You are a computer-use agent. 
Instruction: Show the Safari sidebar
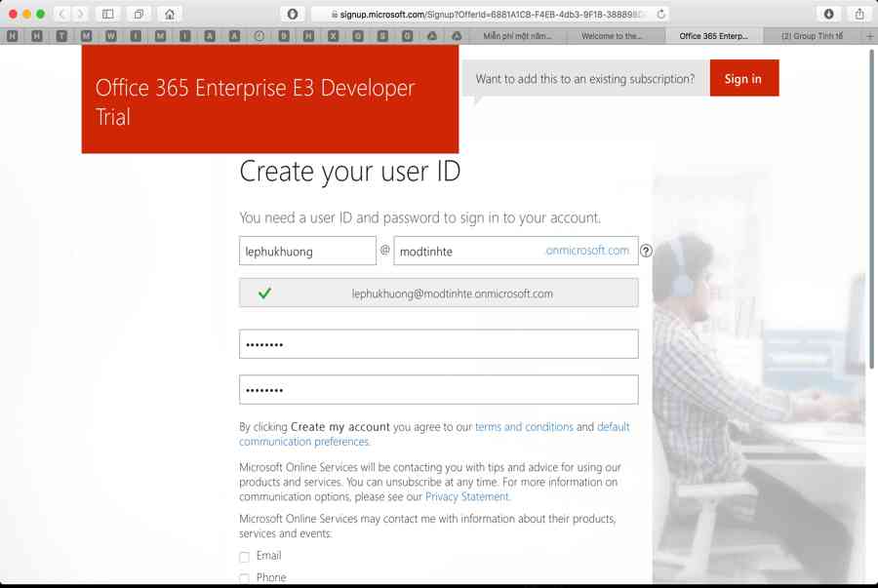pyautogui.click(x=108, y=15)
